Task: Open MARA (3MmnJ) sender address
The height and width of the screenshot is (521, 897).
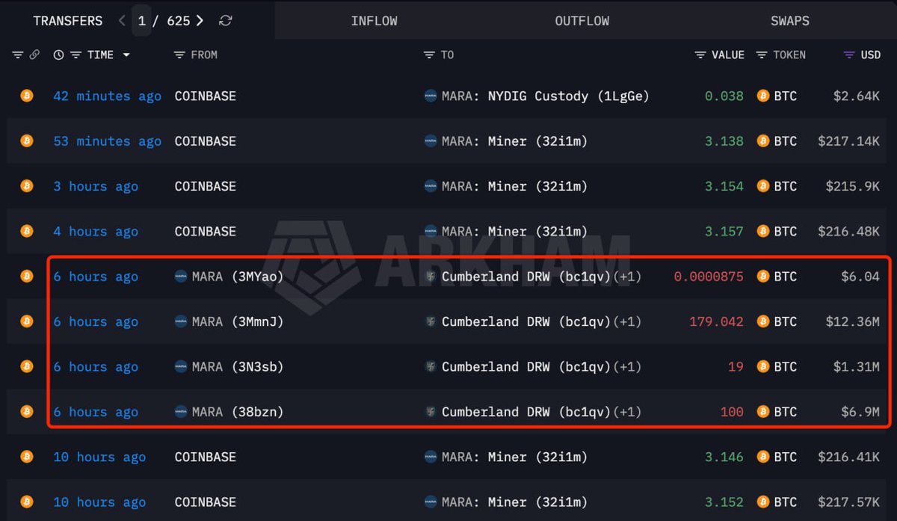Action: click(x=238, y=321)
